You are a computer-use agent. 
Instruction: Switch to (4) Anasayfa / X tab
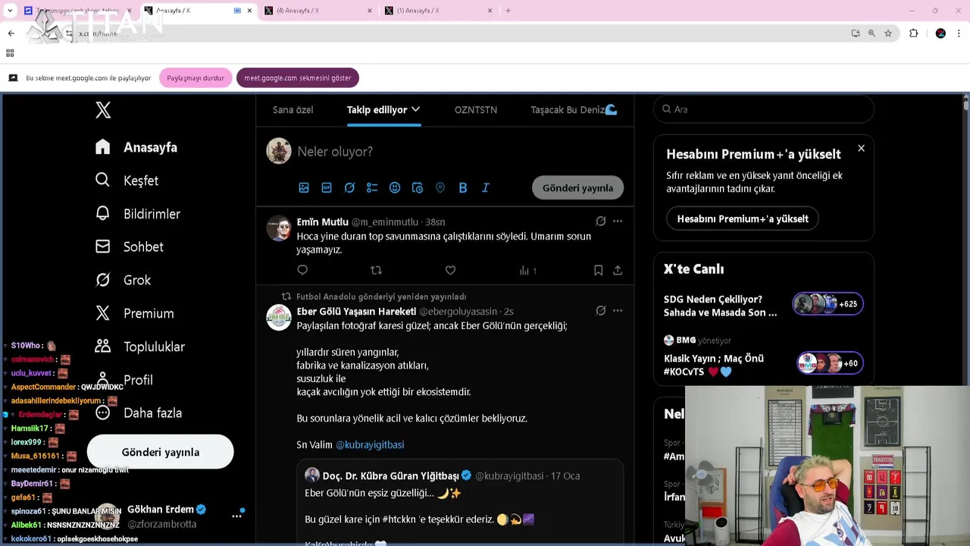click(318, 11)
